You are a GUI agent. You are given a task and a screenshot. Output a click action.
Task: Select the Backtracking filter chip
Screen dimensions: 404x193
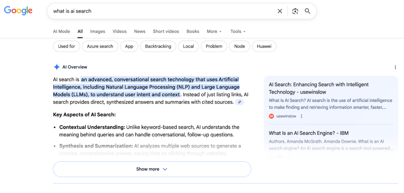158,46
